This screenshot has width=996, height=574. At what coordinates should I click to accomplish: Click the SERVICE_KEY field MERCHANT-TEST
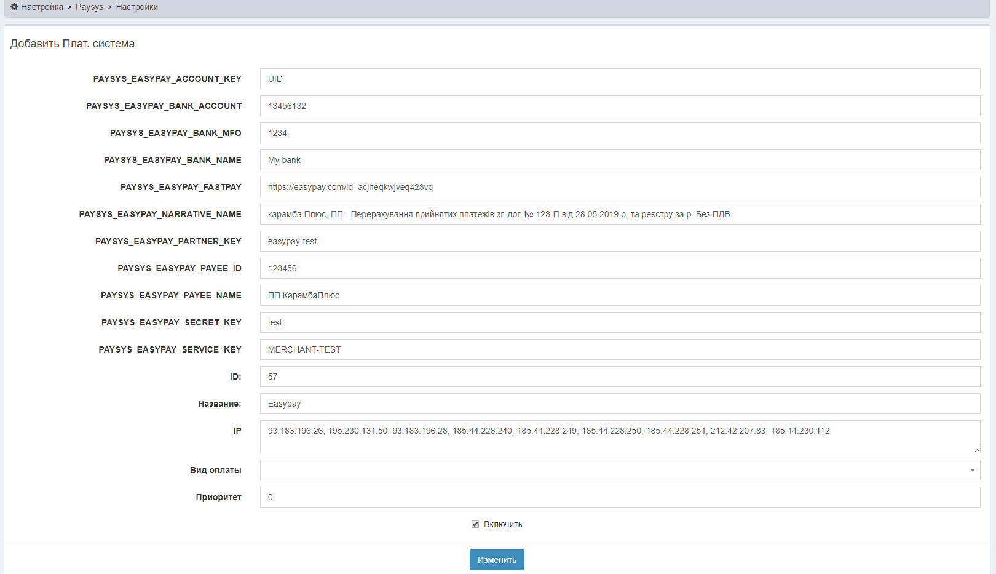620,349
